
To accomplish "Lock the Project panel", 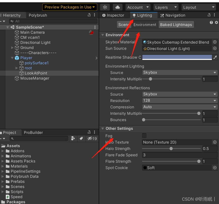I will coord(89,132).
